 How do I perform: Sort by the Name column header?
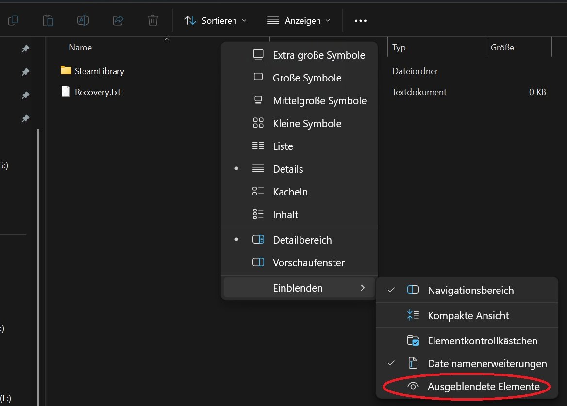click(81, 48)
